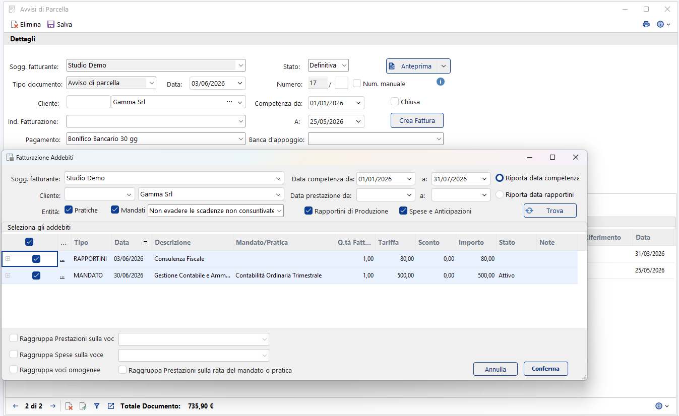Click the Descrizione column header
This screenshot has height=416, width=679.
point(192,242)
